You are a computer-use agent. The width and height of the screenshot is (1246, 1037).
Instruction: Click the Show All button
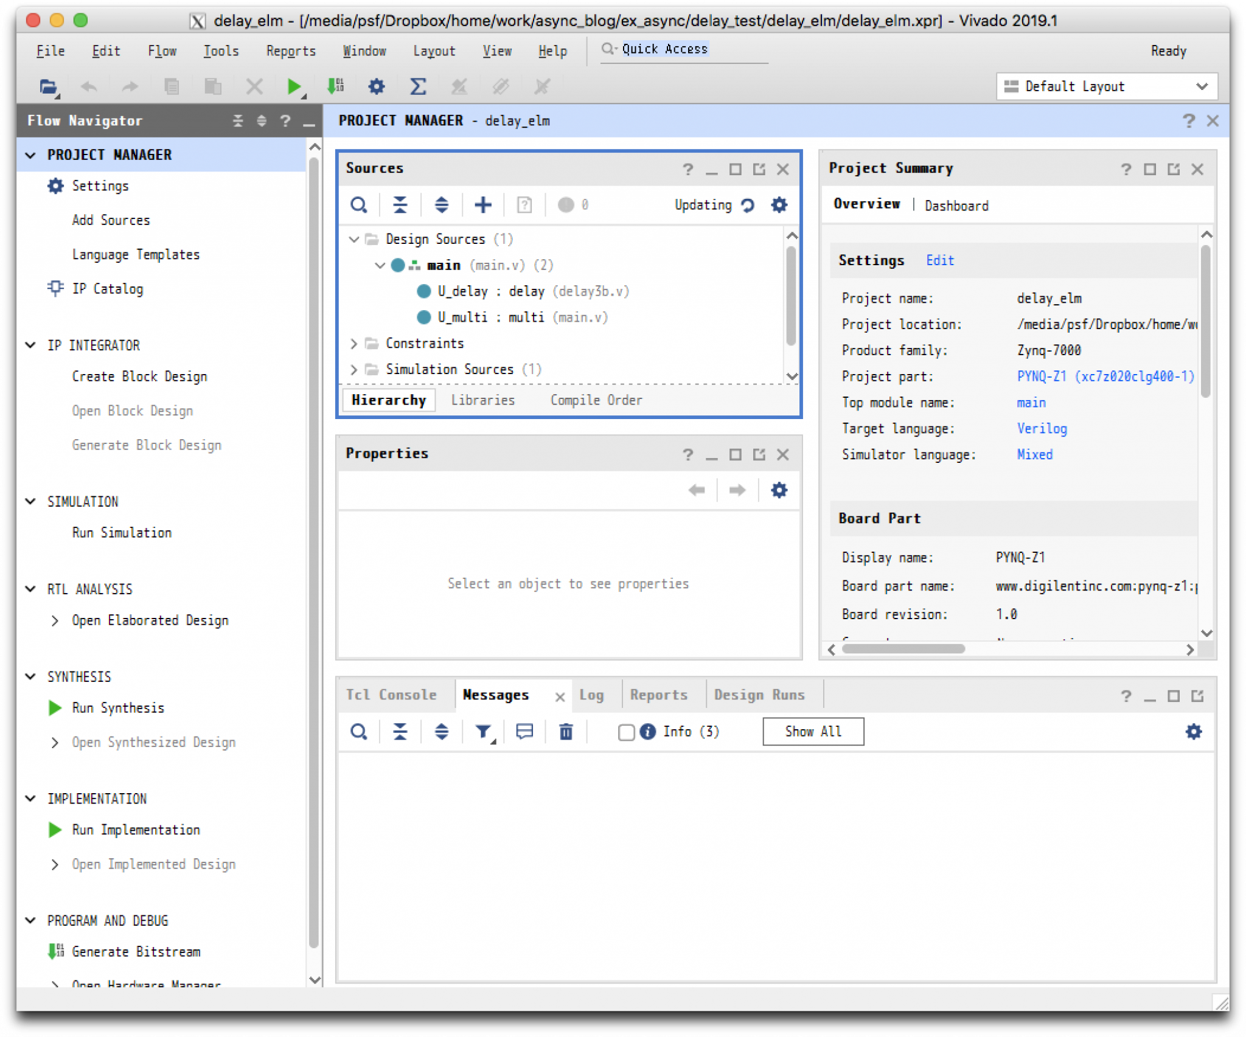(x=813, y=732)
